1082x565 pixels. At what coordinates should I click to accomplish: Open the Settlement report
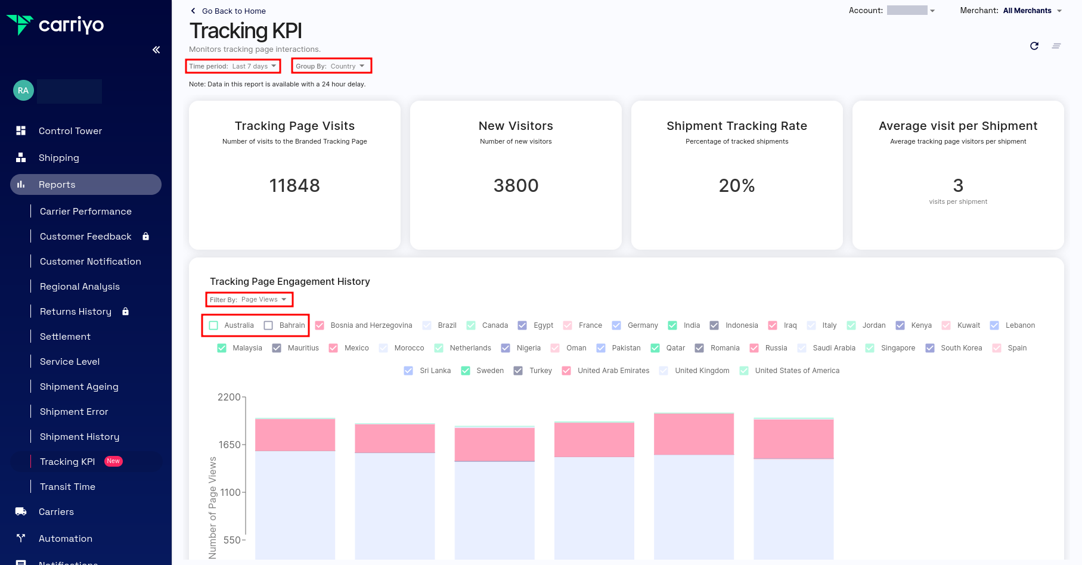point(65,336)
